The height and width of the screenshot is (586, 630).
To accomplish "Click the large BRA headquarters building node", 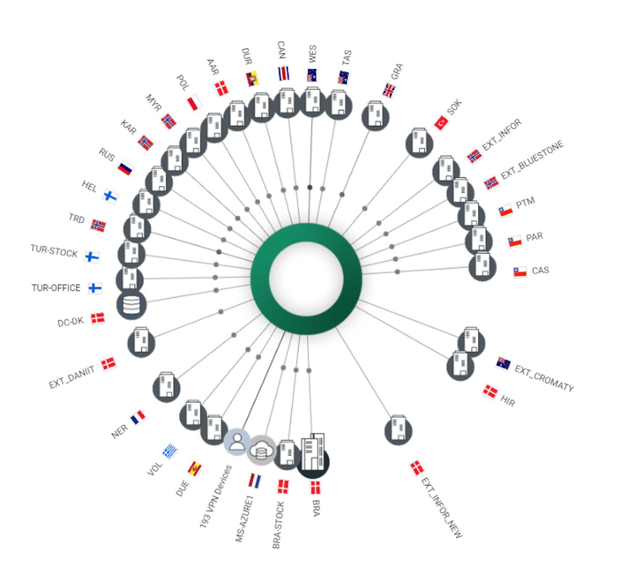I will click(313, 457).
